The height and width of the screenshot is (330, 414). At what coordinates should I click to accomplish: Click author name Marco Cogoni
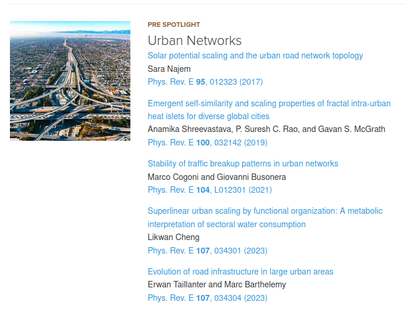pyautogui.click(x=173, y=177)
